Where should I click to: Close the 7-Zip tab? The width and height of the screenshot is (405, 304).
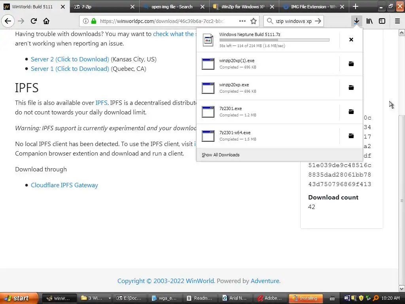132,7
